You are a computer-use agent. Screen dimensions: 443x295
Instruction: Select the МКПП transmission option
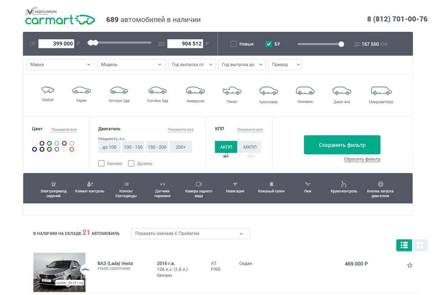click(250, 147)
